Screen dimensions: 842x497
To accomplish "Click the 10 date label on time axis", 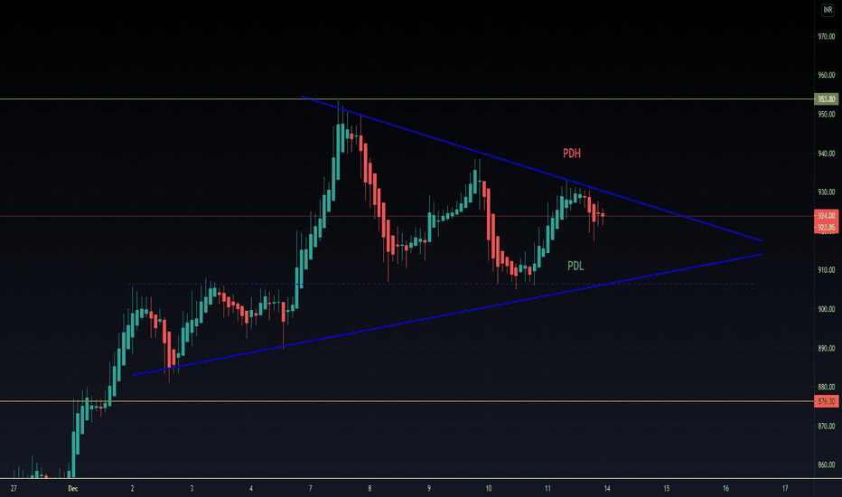I will coord(489,488).
